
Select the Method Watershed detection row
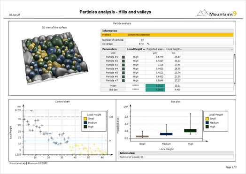click(x=167, y=35)
